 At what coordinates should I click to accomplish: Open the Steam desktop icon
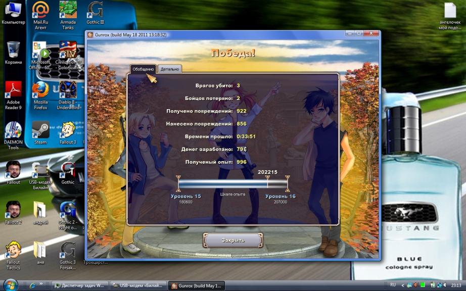[40, 131]
